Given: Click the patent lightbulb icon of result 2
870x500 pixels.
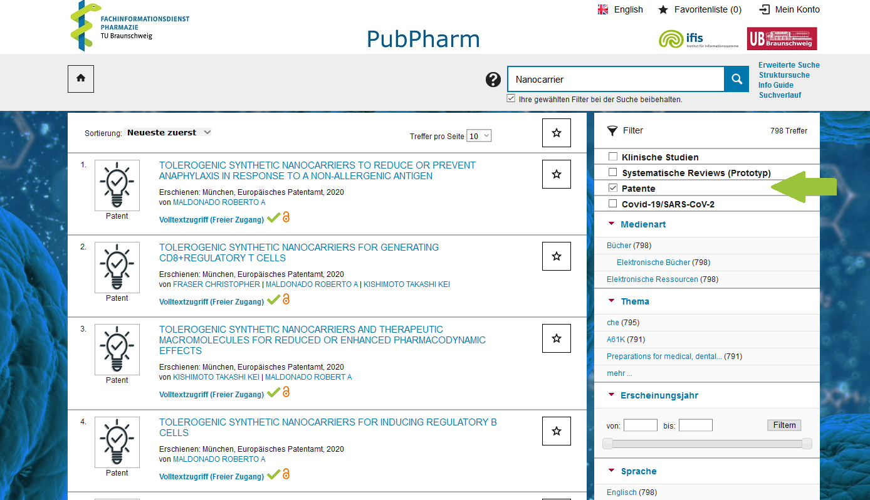Looking at the screenshot, I should point(117,266).
